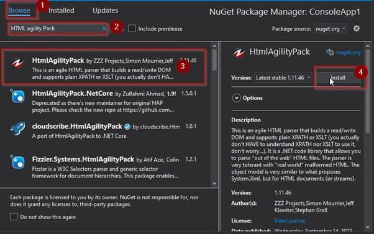Click the package list scrollbar down arrow
This screenshot has height=234, width=374.
point(214,184)
